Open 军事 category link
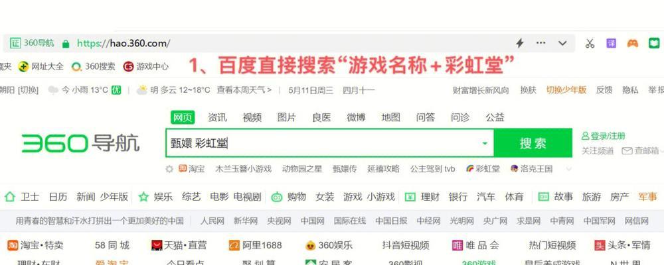Image resolution: width=664 pixels, height=265 pixels. pos(647,197)
